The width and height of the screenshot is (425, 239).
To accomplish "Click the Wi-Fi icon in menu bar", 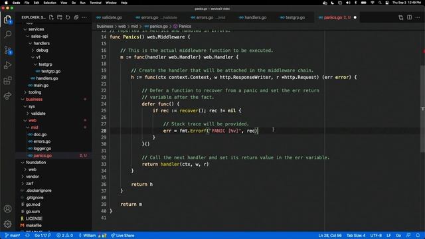I will click(373, 3).
